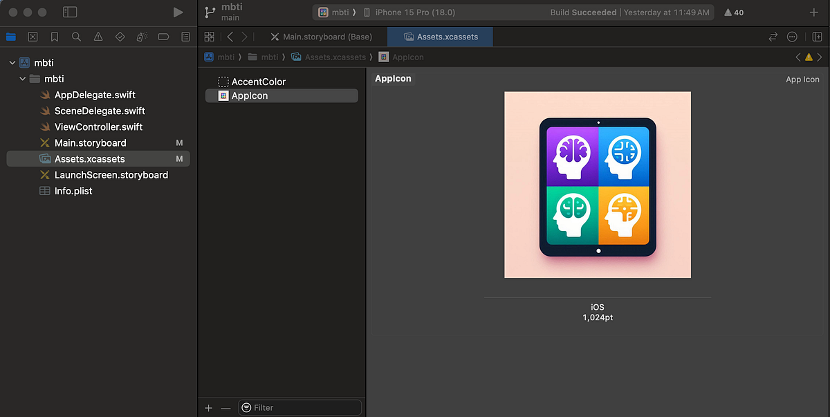This screenshot has width=830, height=417.
Task: Open the Test navigator checkmark diamond icon
Action: pyautogui.click(x=120, y=37)
